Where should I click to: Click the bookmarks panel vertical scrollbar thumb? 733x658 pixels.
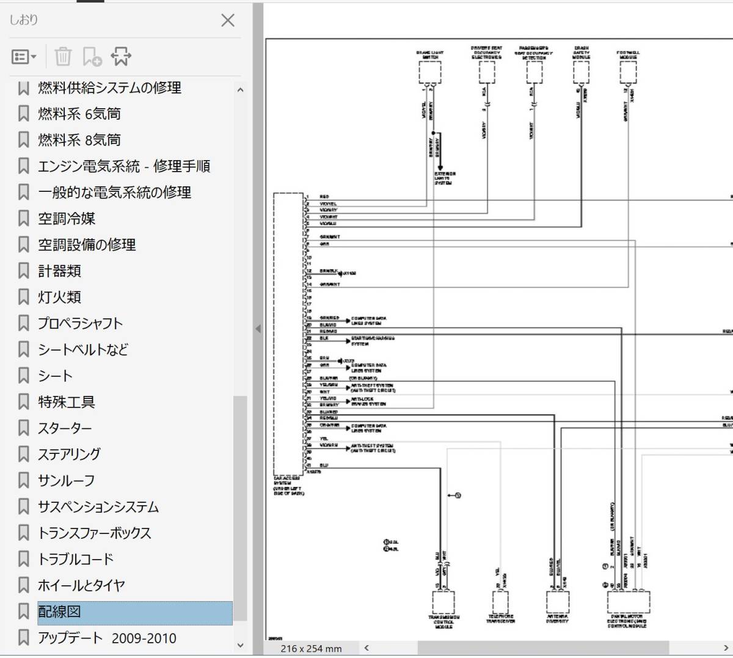pos(240,508)
